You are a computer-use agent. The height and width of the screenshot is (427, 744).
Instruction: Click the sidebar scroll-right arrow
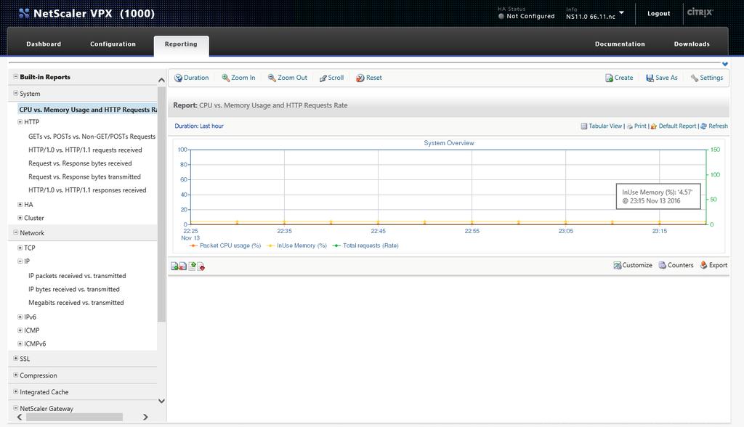pyautogui.click(x=145, y=417)
